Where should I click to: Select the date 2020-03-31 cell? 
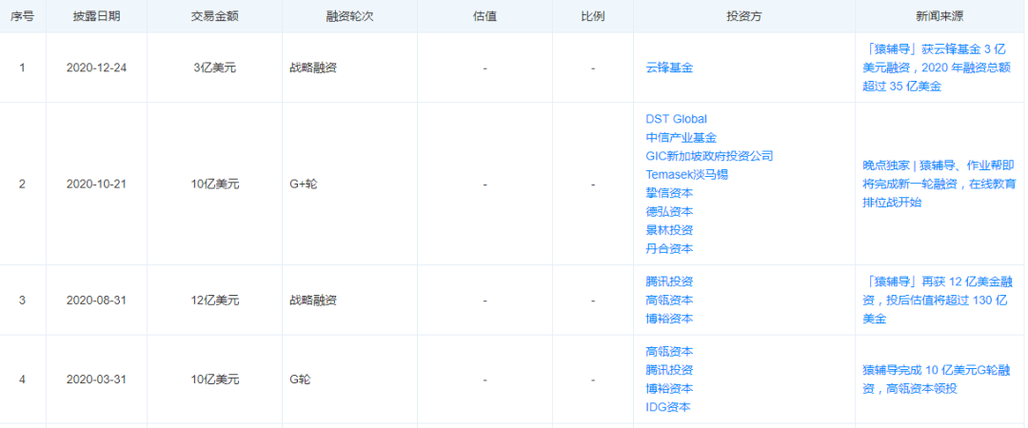click(x=96, y=379)
